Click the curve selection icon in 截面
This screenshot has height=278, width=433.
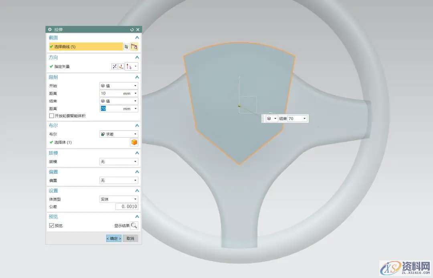point(134,47)
